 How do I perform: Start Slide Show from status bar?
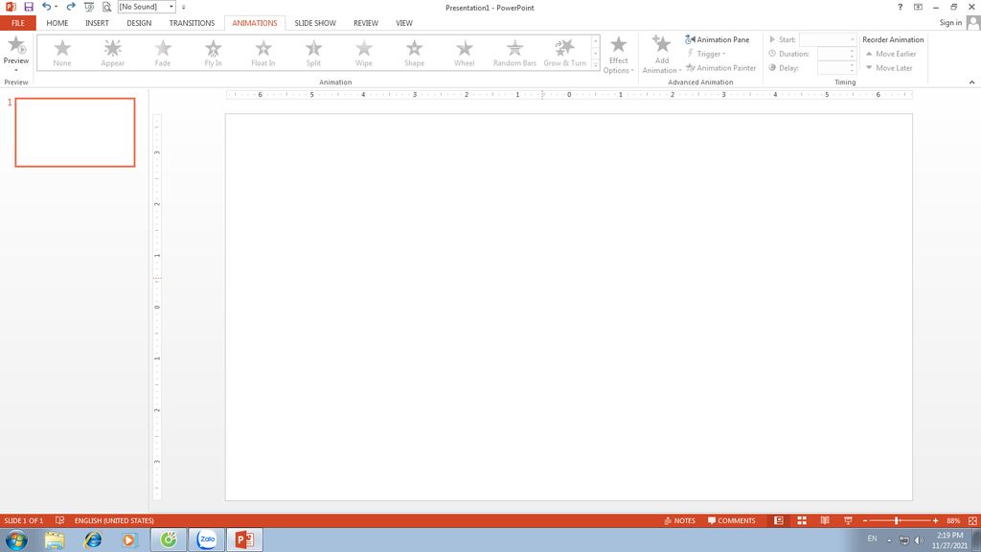click(x=849, y=520)
